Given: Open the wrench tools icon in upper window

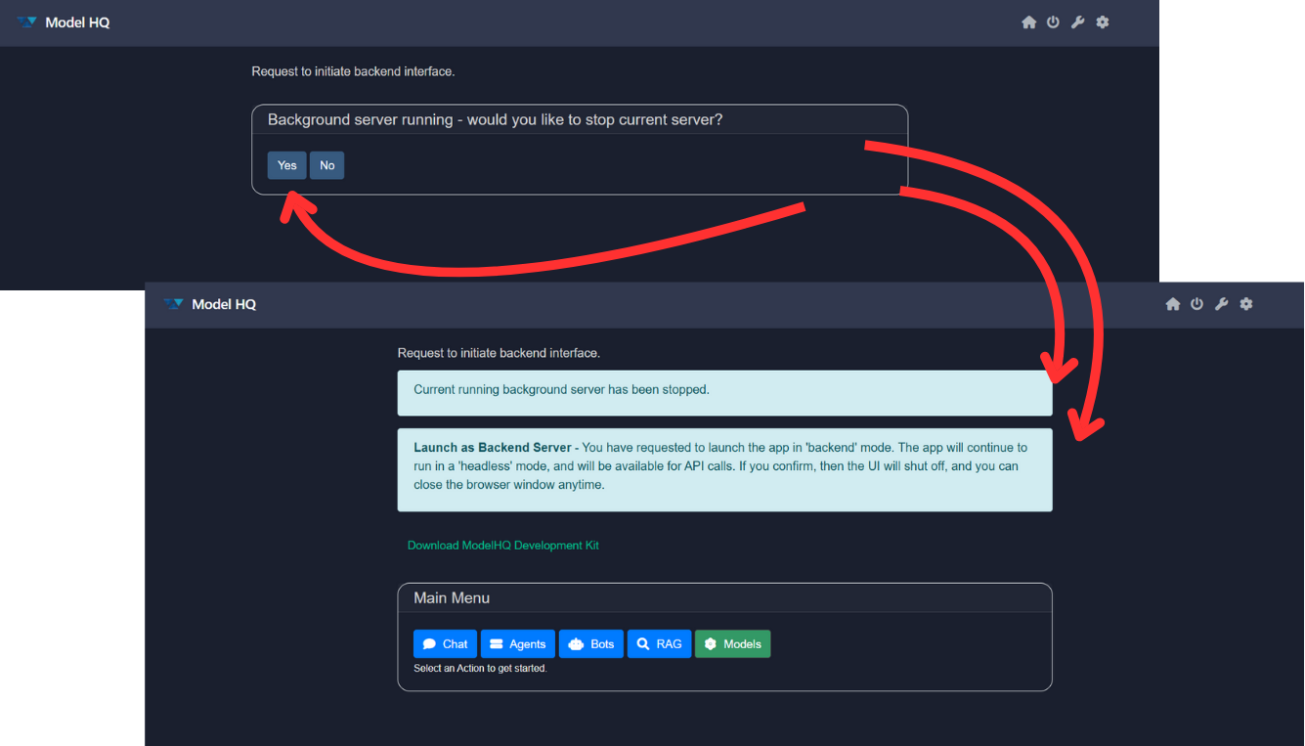Looking at the screenshot, I should [1077, 22].
